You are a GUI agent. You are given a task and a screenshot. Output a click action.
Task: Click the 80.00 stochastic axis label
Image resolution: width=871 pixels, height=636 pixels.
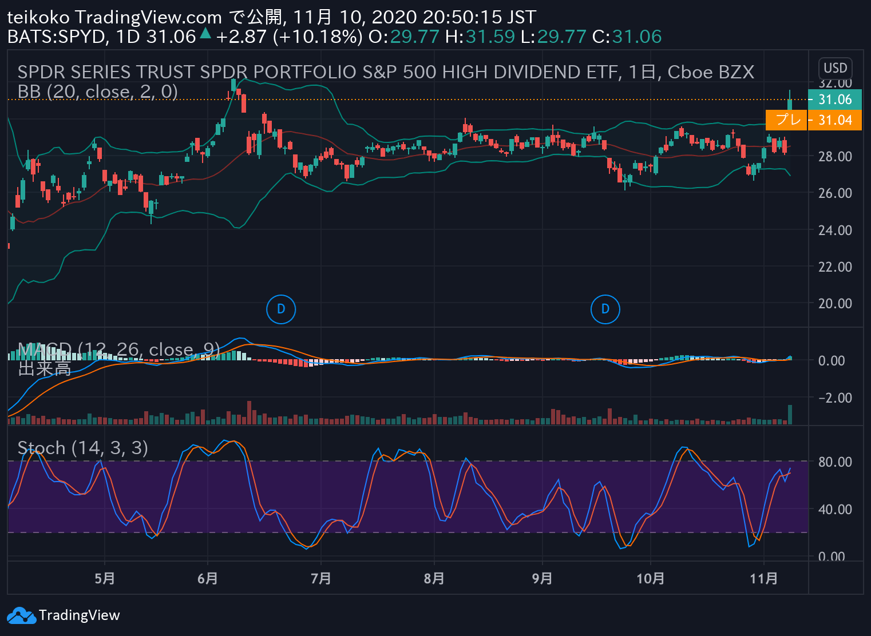pyautogui.click(x=835, y=462)
